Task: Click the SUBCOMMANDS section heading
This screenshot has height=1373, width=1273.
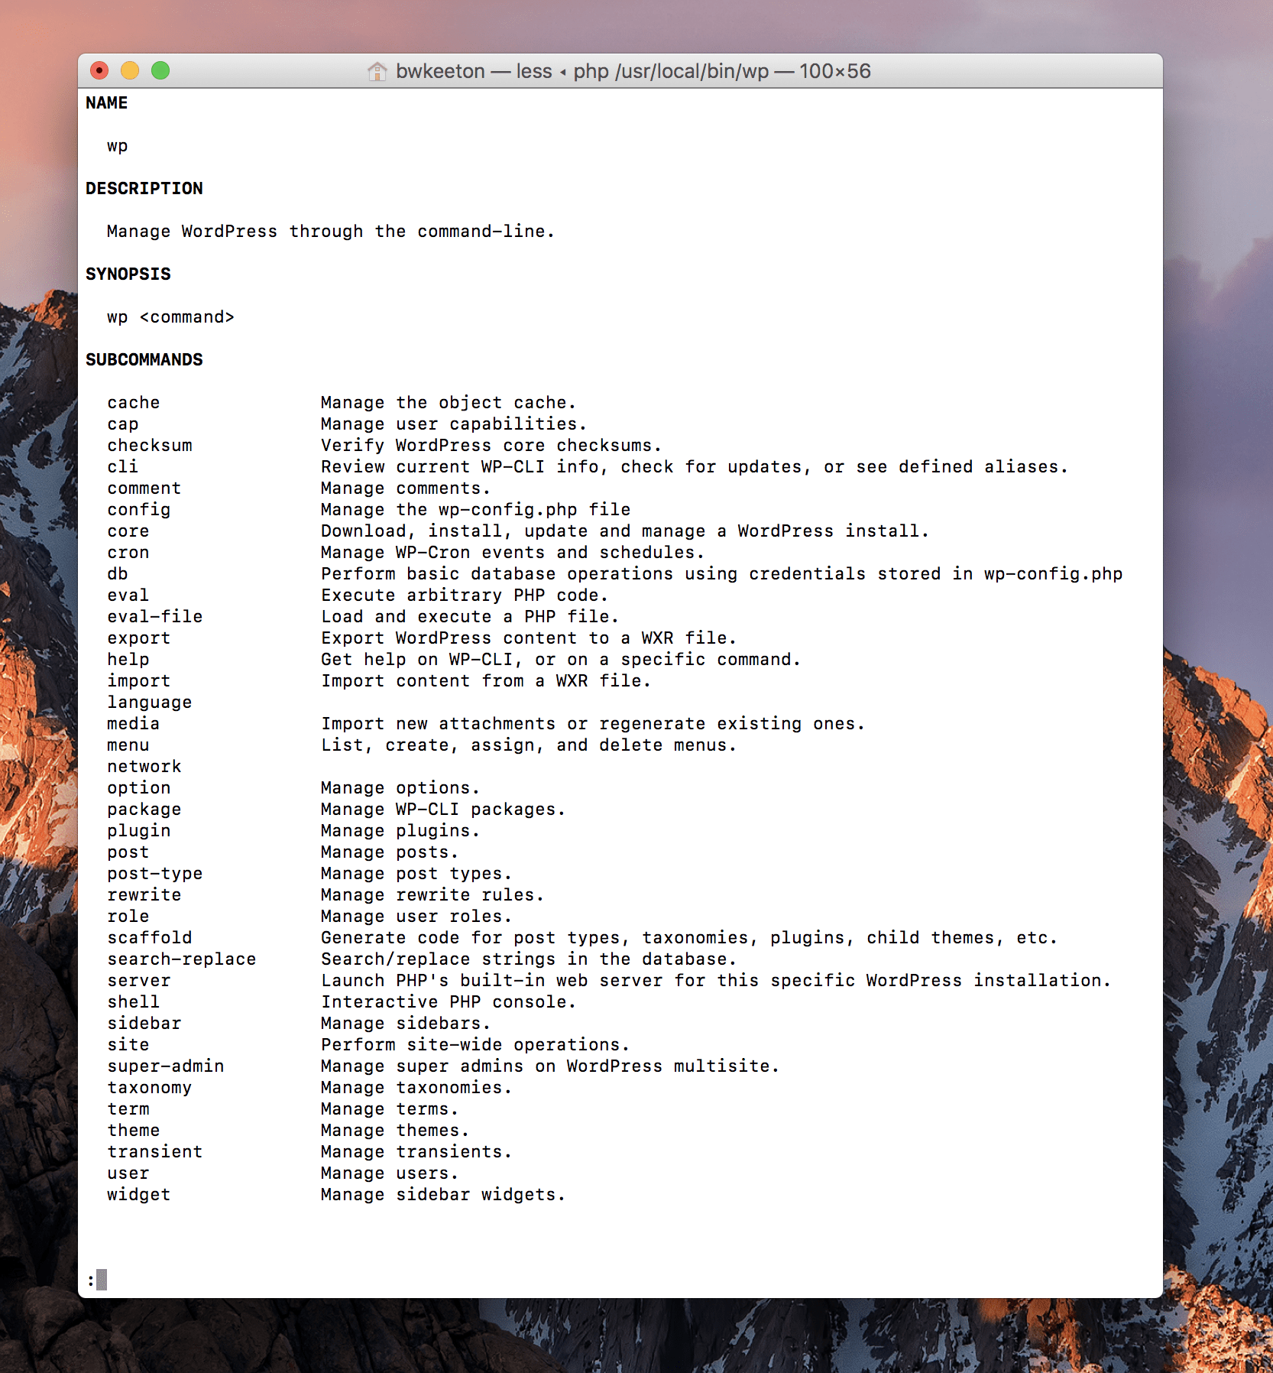Action: [144, 359]
